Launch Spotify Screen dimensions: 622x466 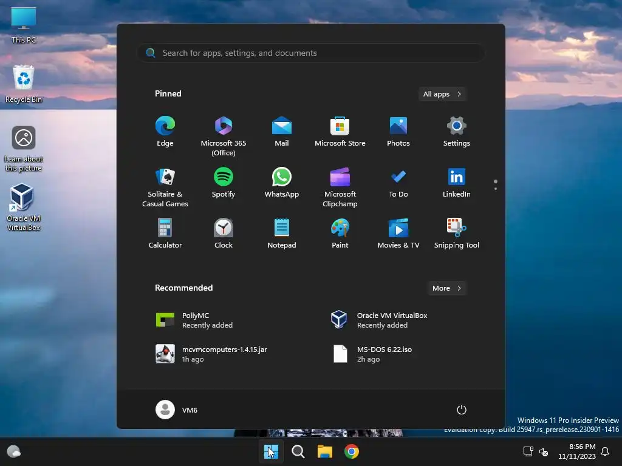pyautogui.click(x=224, y=183)
